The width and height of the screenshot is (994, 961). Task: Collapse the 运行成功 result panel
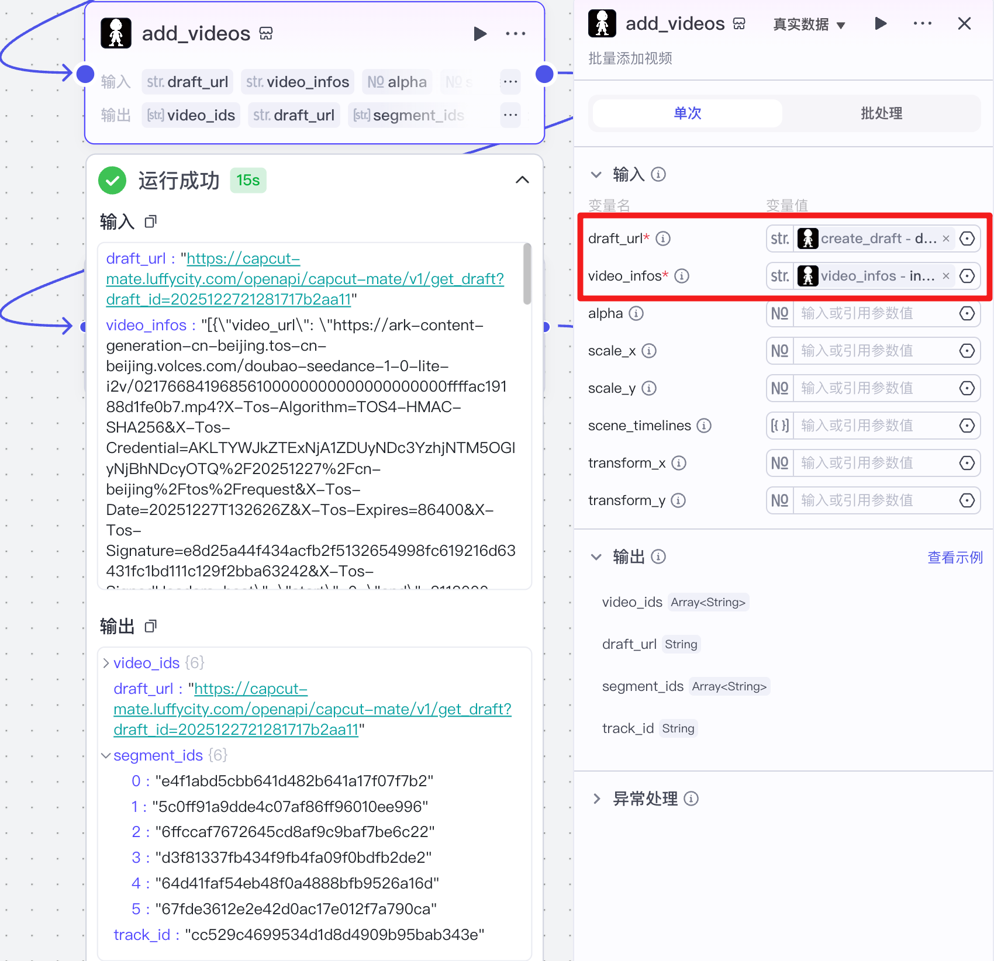522,180
